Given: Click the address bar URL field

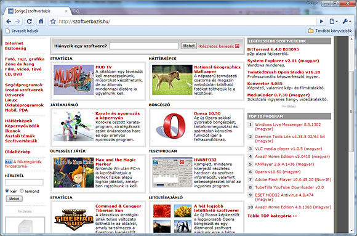Looking at the screenshot, I should tap(187, 22).
